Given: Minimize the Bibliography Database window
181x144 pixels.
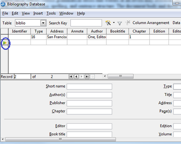Looking at the screenshot, I should (x=177, y=3).
